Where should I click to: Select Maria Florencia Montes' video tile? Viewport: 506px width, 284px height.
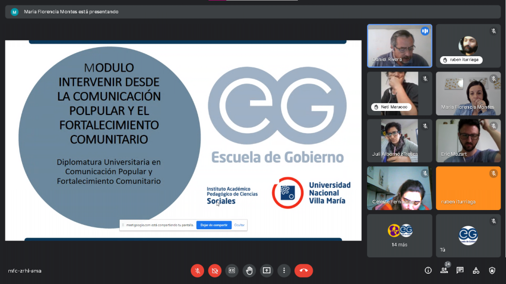coord(468,93)
